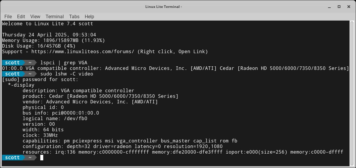The image size is (356, 168).
Task: Open the View menu
Action: [x=35, y=16]
